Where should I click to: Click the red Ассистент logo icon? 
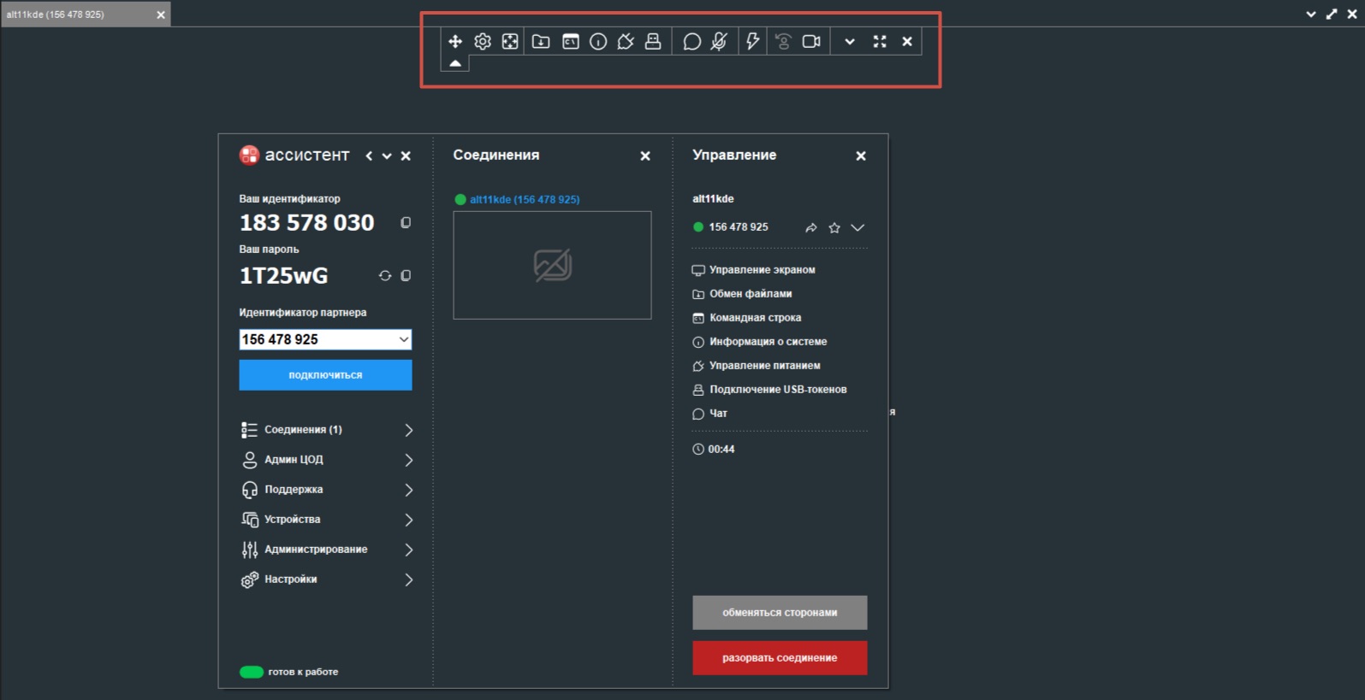249,155
